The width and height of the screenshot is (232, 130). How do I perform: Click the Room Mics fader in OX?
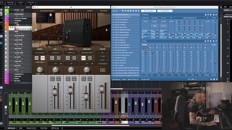pyautogui.click(x=86, y=96)
